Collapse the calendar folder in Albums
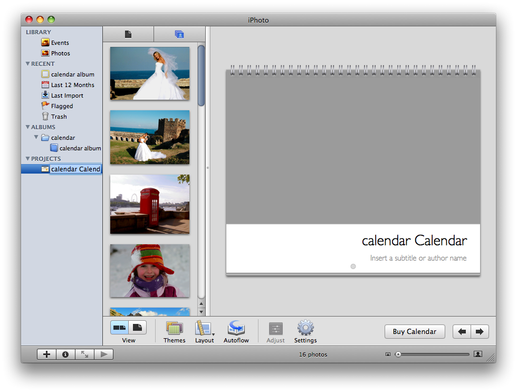Screen dimensions: 517x392 pyautogui.click(x=36, y=138)
